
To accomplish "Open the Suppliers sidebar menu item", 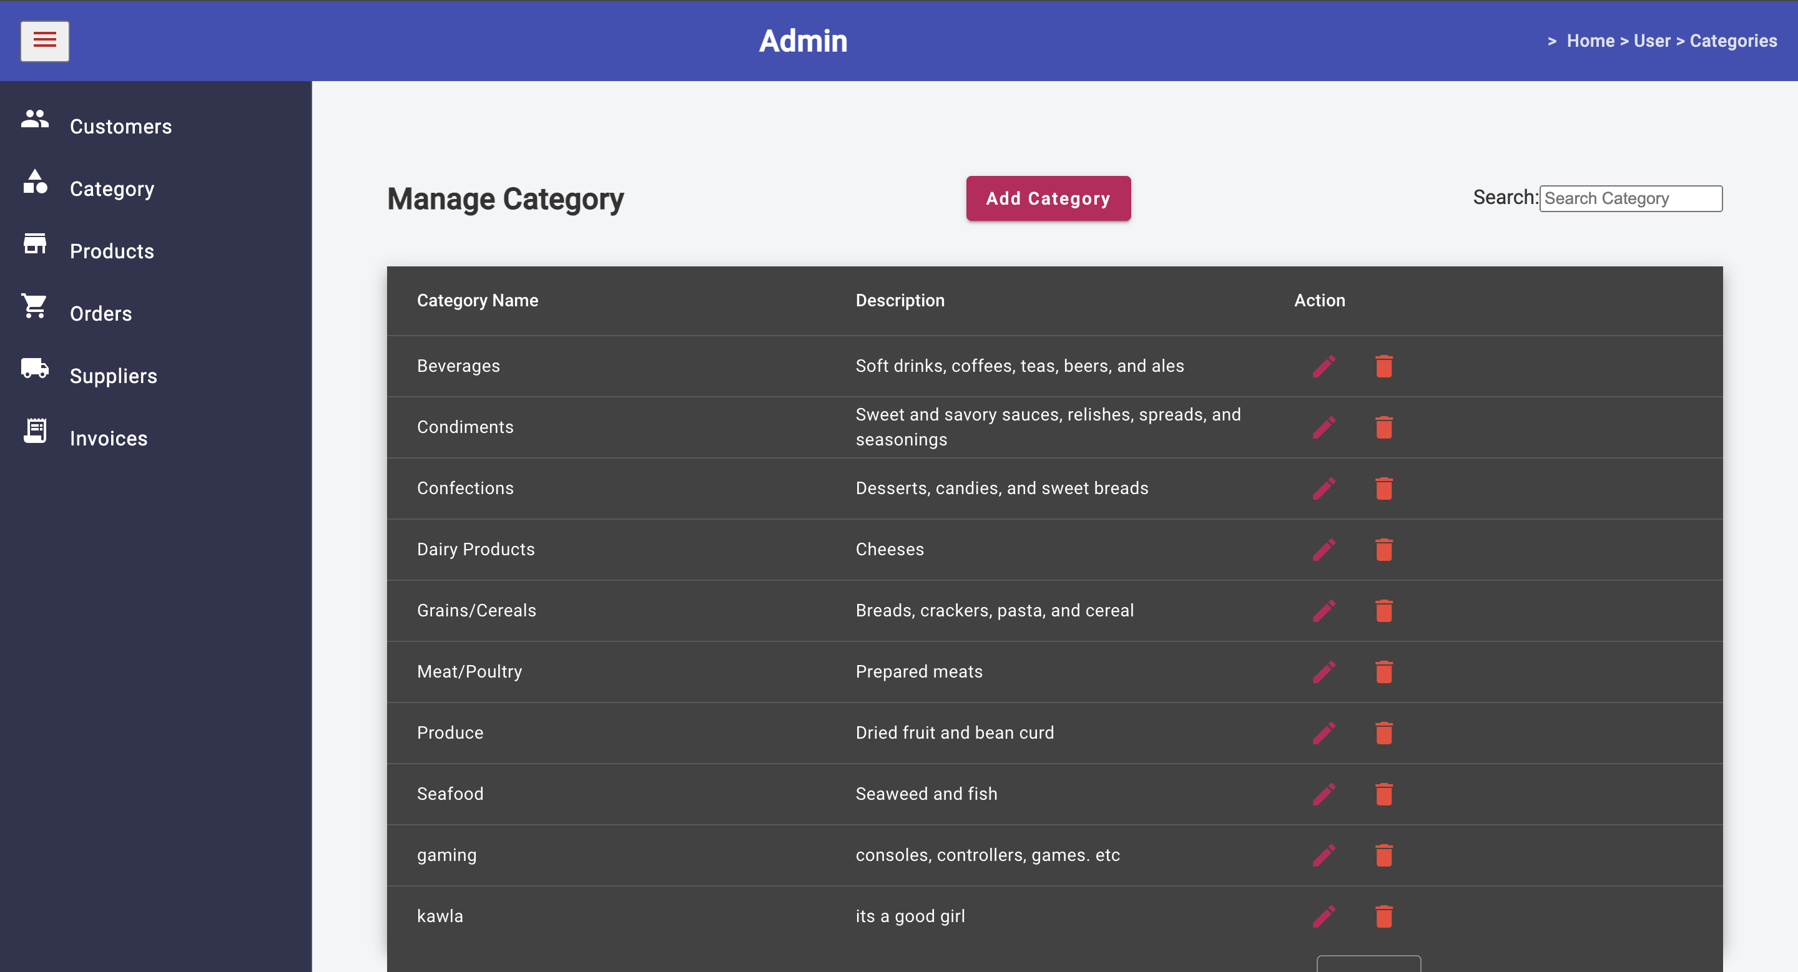I will tap(113, 376).
